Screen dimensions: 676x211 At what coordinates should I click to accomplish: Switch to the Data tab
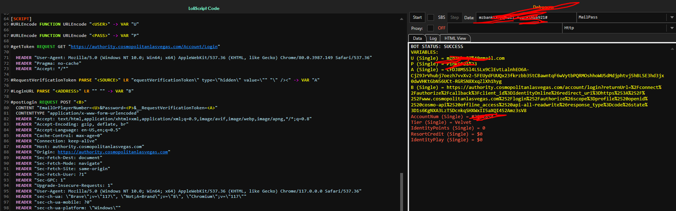point(417,38)
